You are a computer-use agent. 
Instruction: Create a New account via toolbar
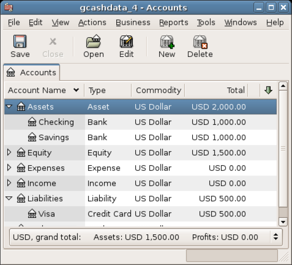167,47
